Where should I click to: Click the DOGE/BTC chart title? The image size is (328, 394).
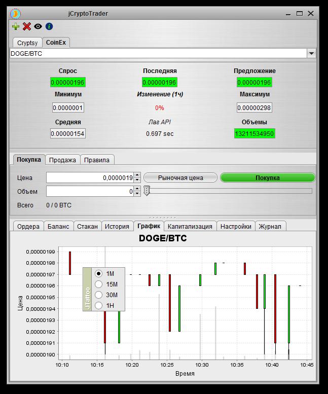tap(163, 238)
